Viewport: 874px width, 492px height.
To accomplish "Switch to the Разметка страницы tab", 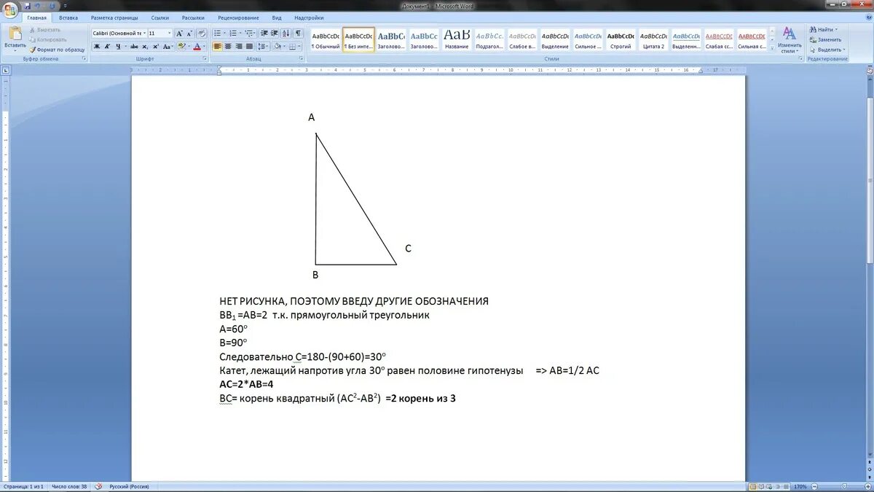I will point(114,17).
